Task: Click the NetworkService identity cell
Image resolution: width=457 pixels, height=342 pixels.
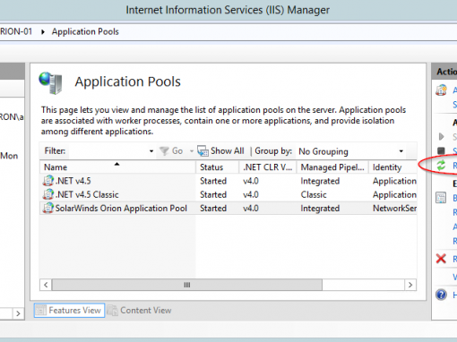Action: pos(394,208)
